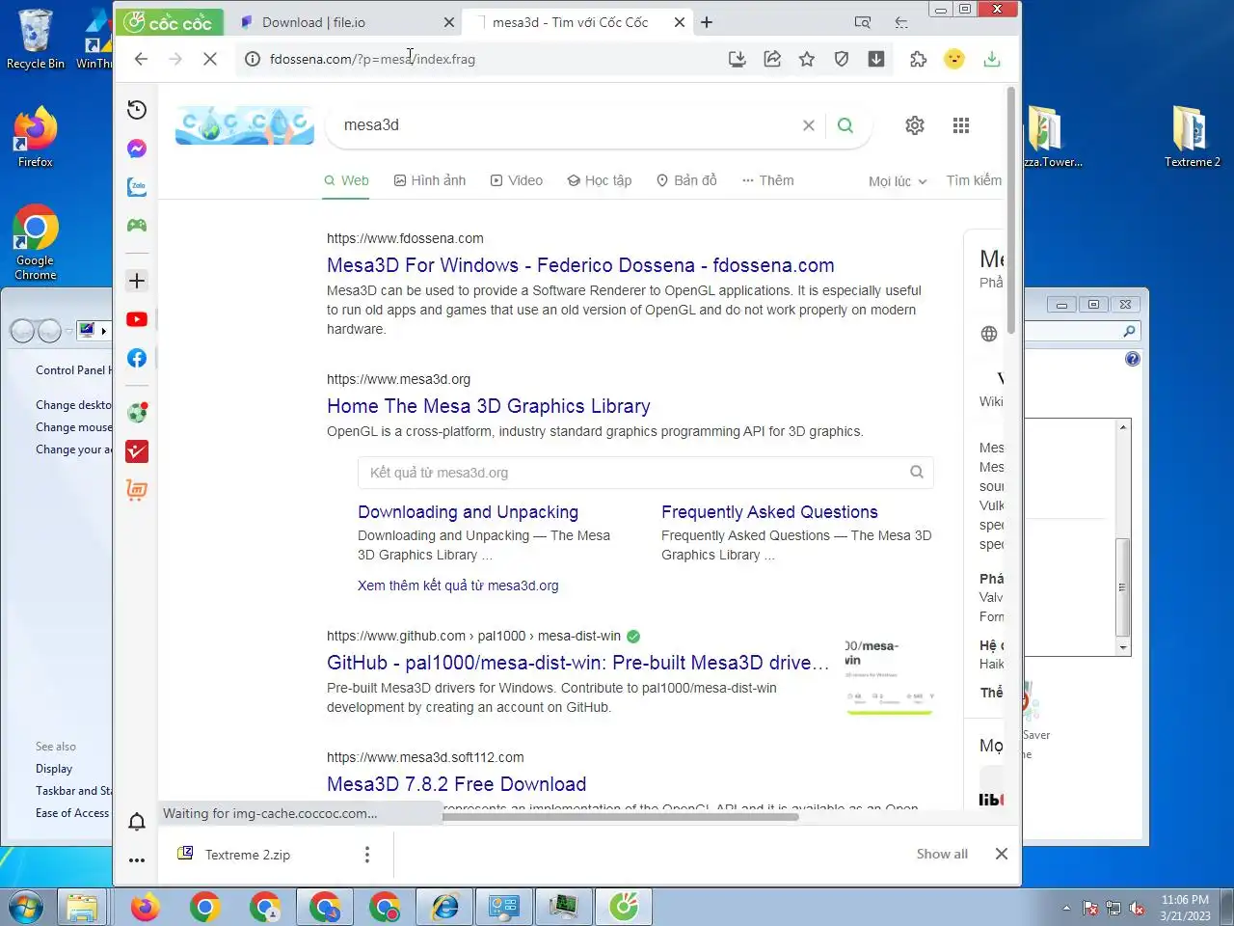This screenshot has width=1234, height=926.
Task: Click Xem thêm kết quả từ mesa3d.org
Action: click(458, 586)
